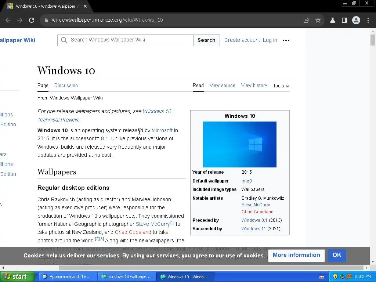Open the 8.1 successor link
The height and width of the screenshot is (282, 376).
pyautogui.click(x=104, y=138)
